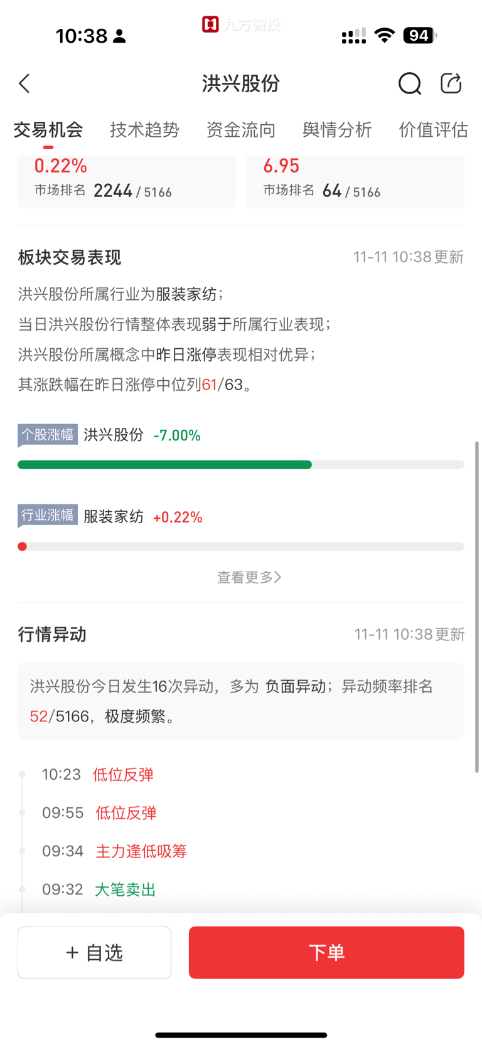The height and width of the screenshot is (1047, 482).
Task: Tap the share icon in header
Action: [451, 83]
